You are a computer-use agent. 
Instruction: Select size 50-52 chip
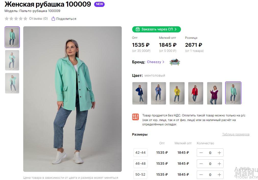pyautogui.click(x=140, y=175)
